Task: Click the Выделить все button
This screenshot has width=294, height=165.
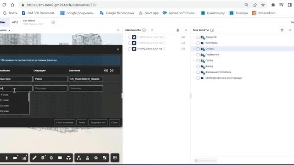Action: pyautogui.click(x=98, y=123)
